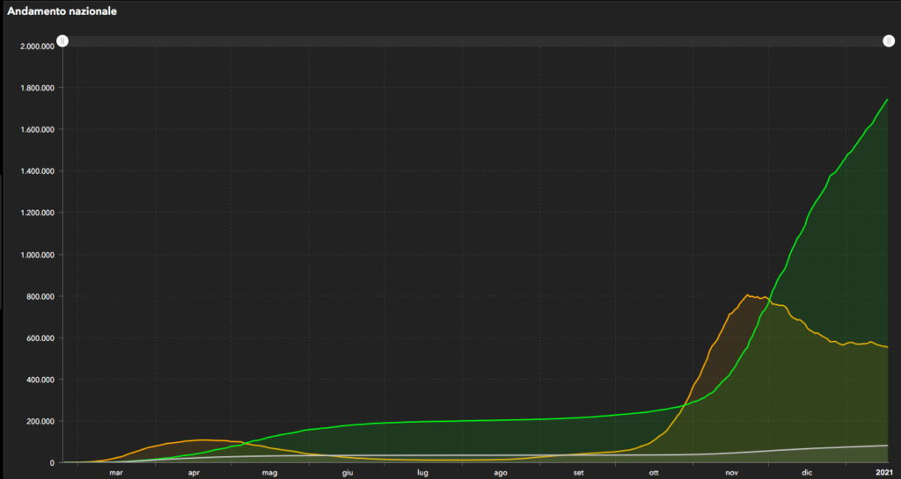Click the orange line end at 2021
Viewport: 901px width, 479px height.
887,347
